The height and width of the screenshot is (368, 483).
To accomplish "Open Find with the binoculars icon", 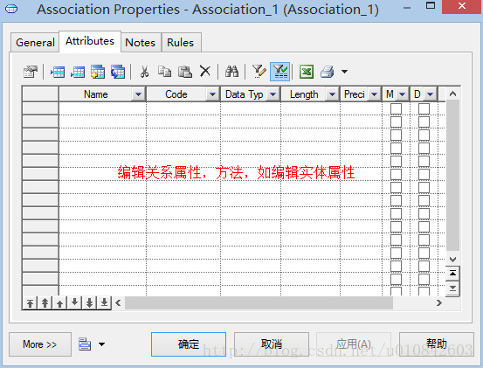I will 231,71.
